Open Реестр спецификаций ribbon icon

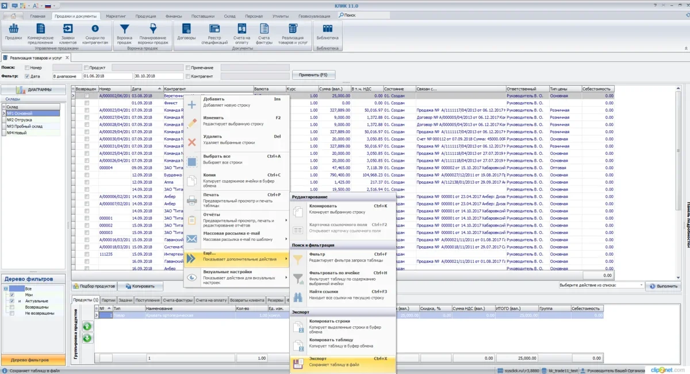pyautogui.click(x=214, y=29)
